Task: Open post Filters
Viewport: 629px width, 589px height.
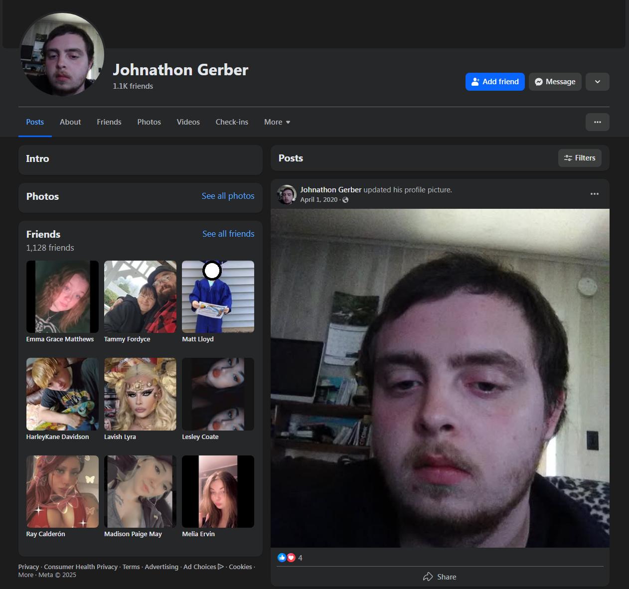Action: [x=580, y=158]
